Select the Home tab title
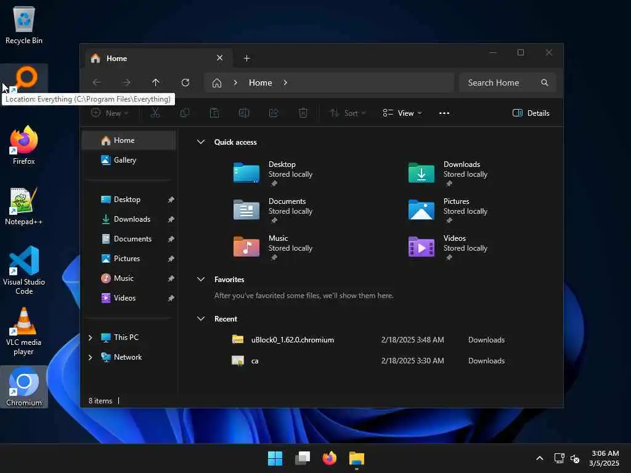 point(116,59)
